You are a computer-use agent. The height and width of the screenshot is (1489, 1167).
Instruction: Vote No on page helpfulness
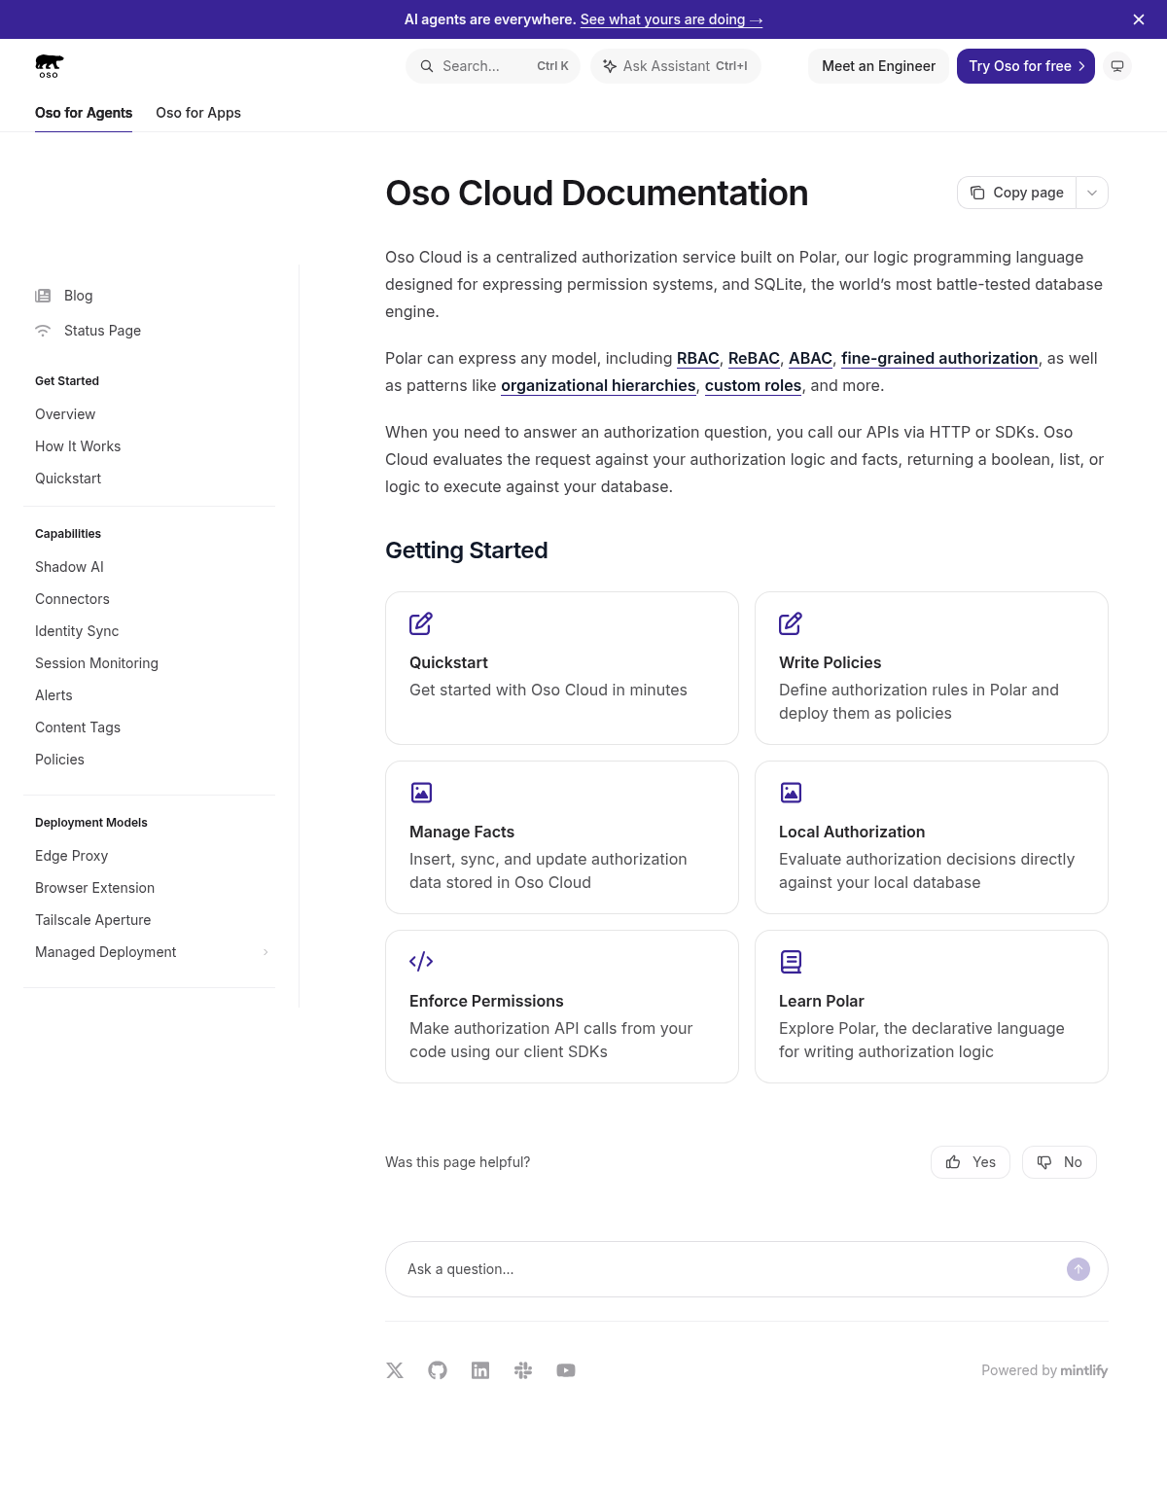pos(1059,1162)
